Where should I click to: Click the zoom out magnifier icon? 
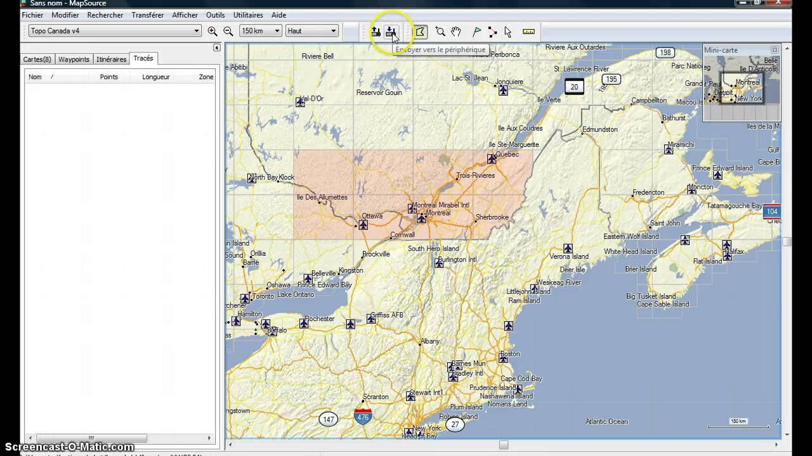point(228,31)
